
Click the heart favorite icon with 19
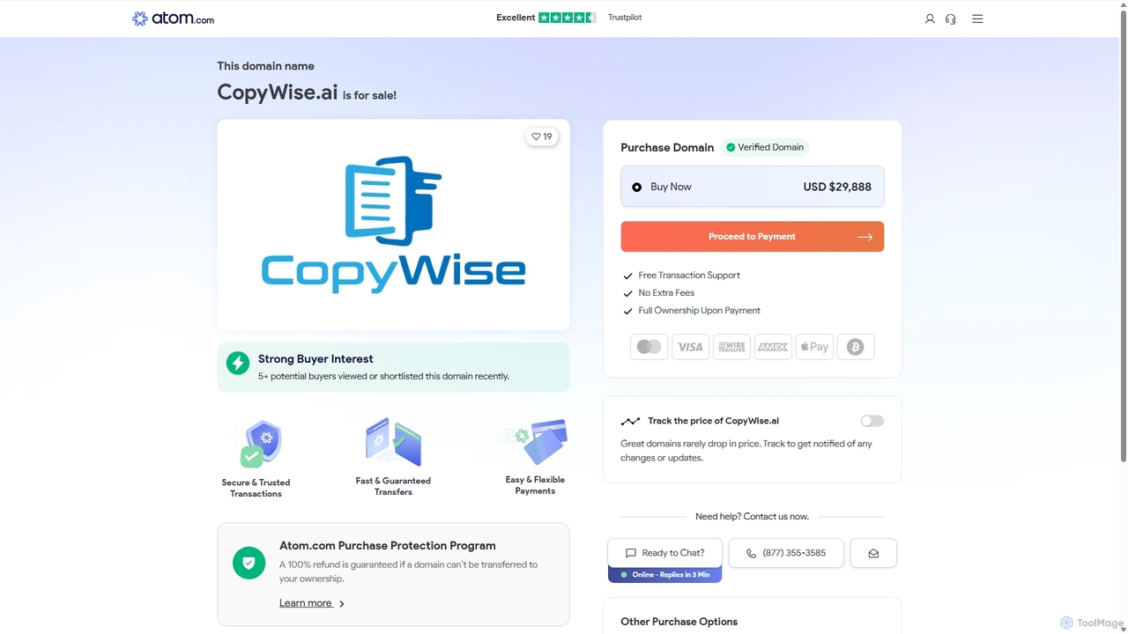(542, 136)
